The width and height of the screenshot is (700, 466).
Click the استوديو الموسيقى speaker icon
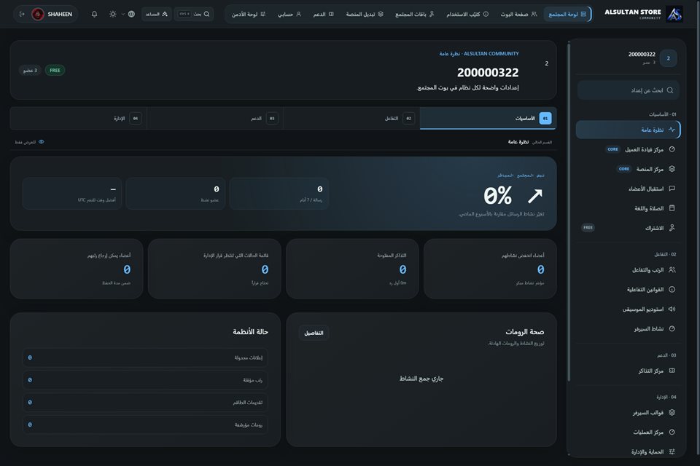pyautogui.click(x=672, y=309)
